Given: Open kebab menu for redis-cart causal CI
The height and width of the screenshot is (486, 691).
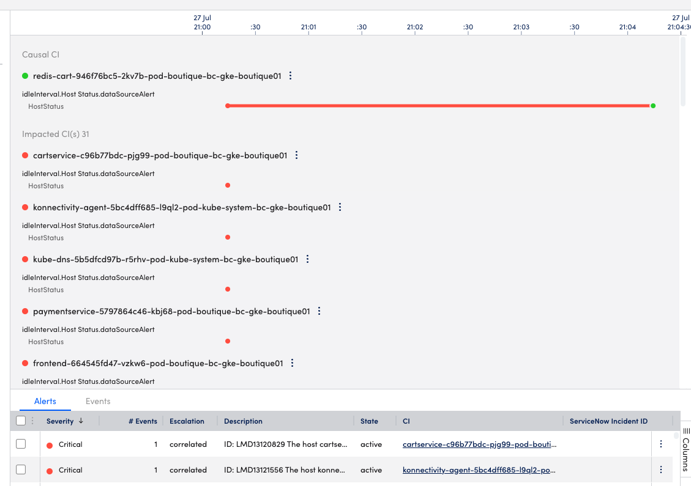Looking at the screenshot, I should [290, 76].
